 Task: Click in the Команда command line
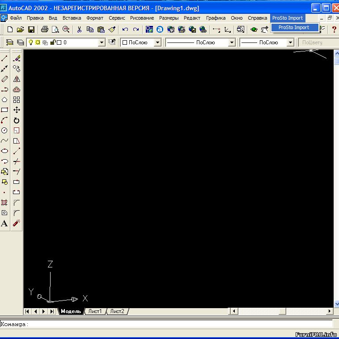click(166, 324)
